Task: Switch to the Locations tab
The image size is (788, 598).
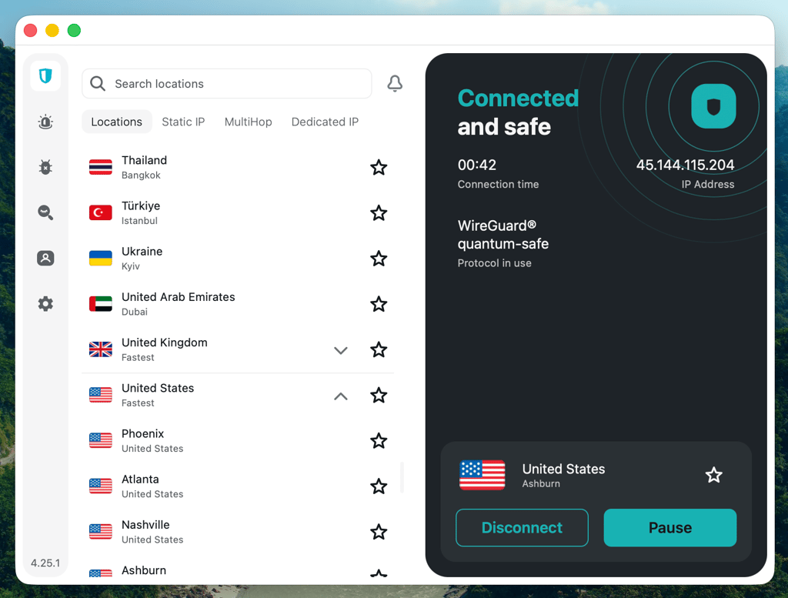Action: coord(117,122)
